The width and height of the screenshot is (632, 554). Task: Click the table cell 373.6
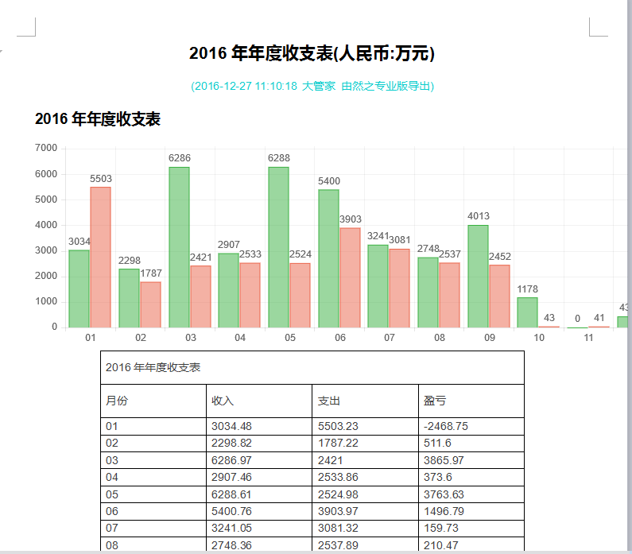pos(471,477)
